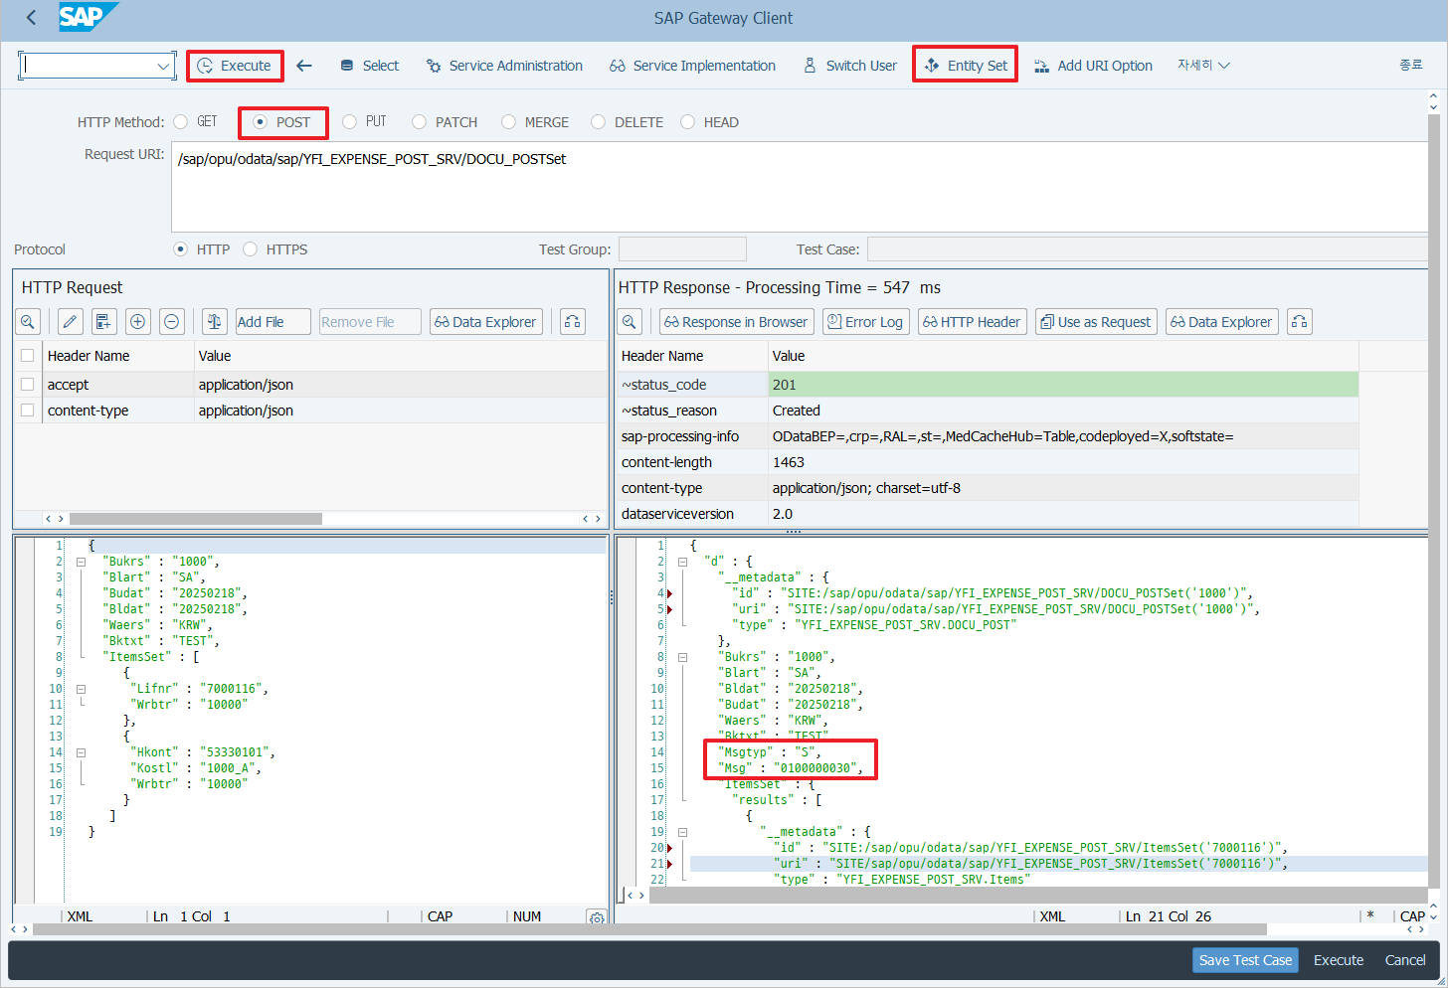Click Save Test Case
The height and width of the screenshot is (988, 1448).
[x=1245, y=960]
